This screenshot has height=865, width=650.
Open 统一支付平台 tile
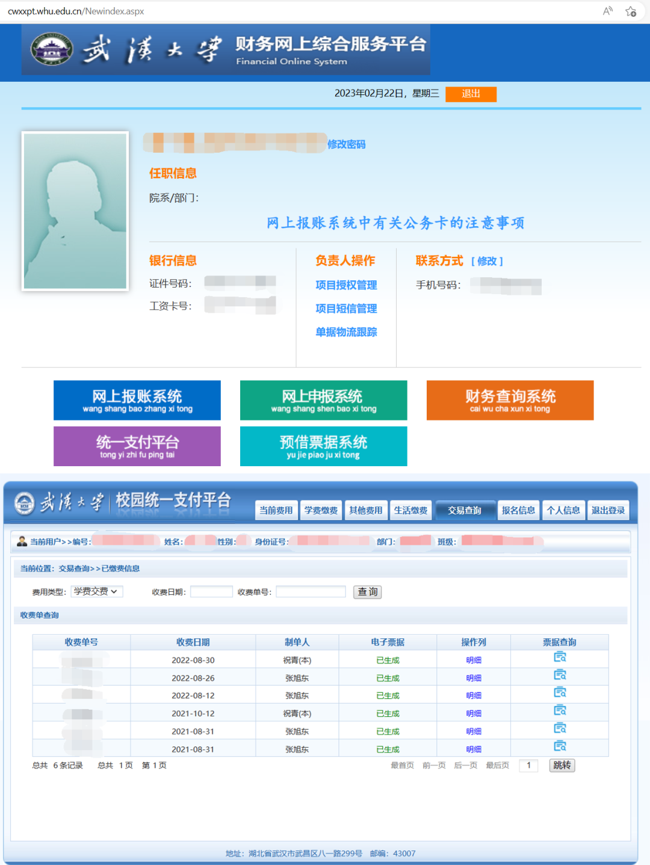point(137,446)
